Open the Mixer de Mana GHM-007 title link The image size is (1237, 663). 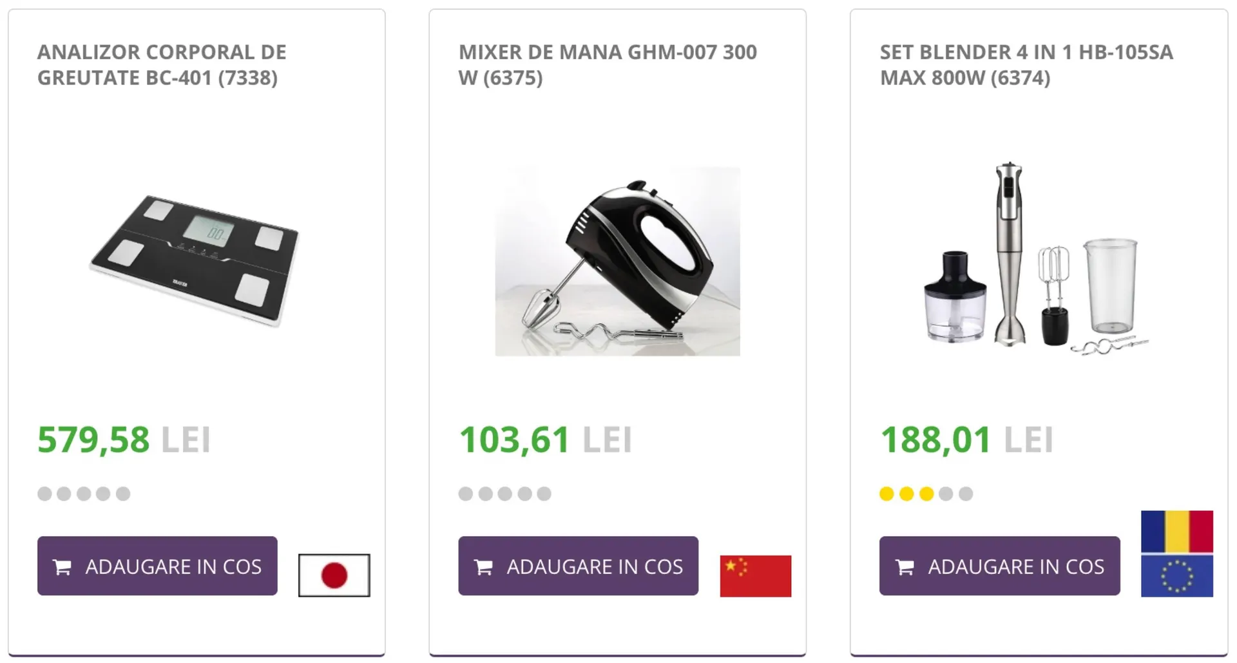point(608,64)
